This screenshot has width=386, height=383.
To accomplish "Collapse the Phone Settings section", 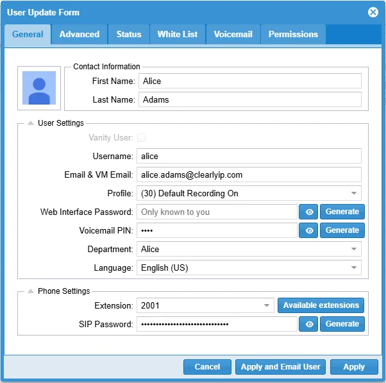I will (31, 291).
